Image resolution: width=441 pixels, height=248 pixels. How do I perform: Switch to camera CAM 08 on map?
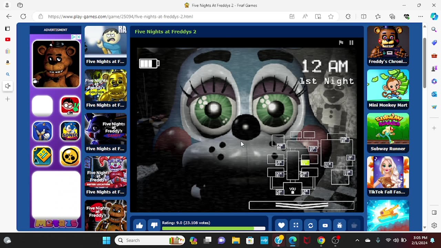coord(281,146)
